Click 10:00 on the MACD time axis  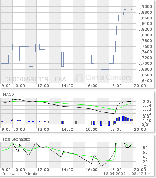19,129
